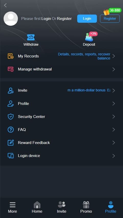Click the Invite person icon in list

10,91
